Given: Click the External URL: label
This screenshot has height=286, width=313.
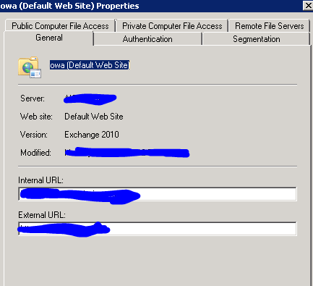Looking at the screenshot, I should pos(42,215).
